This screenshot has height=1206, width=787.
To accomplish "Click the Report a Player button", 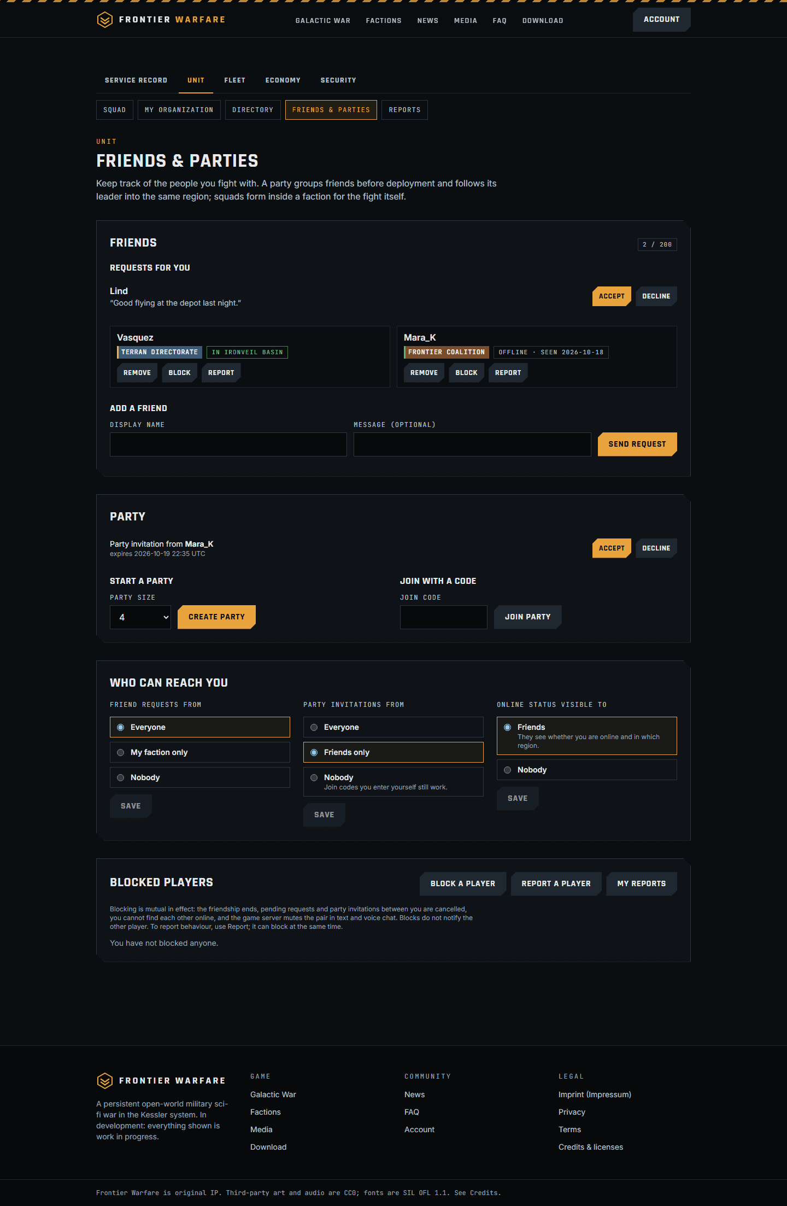I will click(x=556, y=884).
